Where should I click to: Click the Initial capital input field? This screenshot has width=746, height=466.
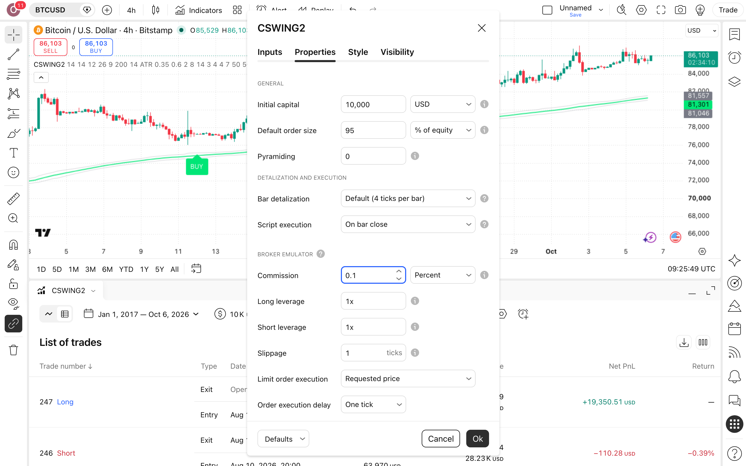coord(373,104)
